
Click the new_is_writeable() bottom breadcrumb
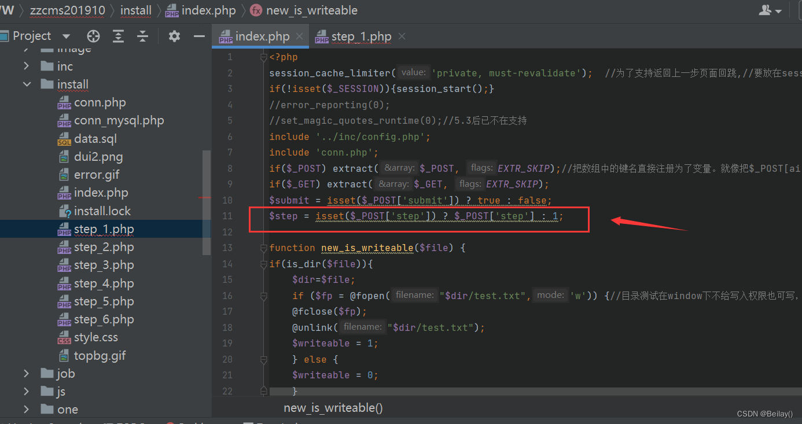click(333, 408)
